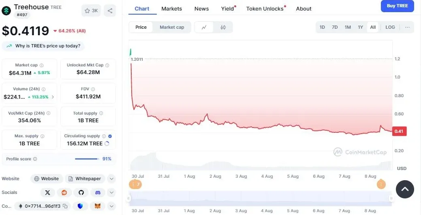Screen dimensions: 421x215
Task: Toggle LOG scale on chart
Action: click(390, 27)
